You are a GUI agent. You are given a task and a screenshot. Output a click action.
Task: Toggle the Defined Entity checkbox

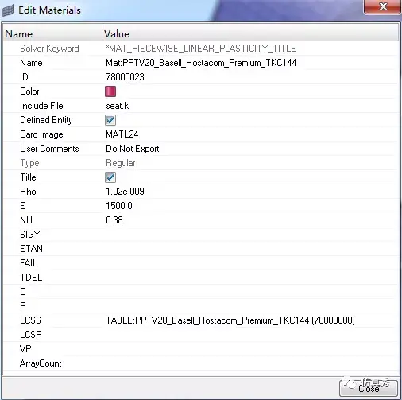110,120
